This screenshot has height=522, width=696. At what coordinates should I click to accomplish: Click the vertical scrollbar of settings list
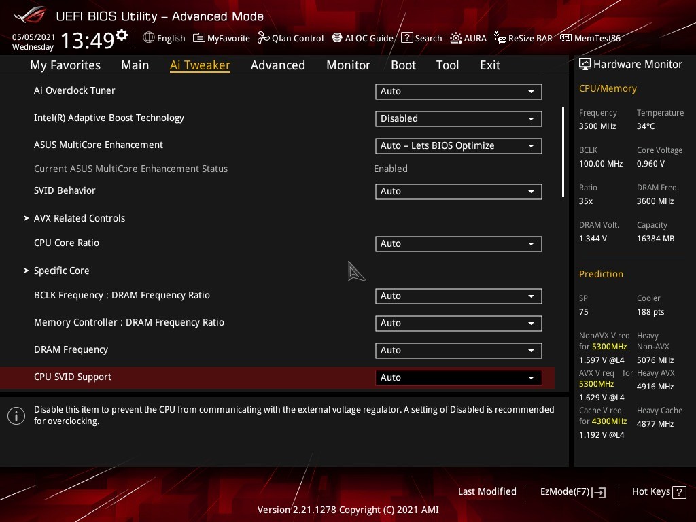point(563,152)
